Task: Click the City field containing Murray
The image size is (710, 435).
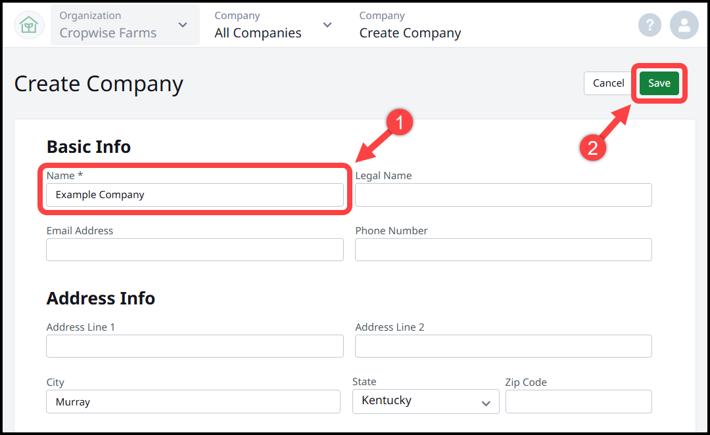Action: coord(193,401)
